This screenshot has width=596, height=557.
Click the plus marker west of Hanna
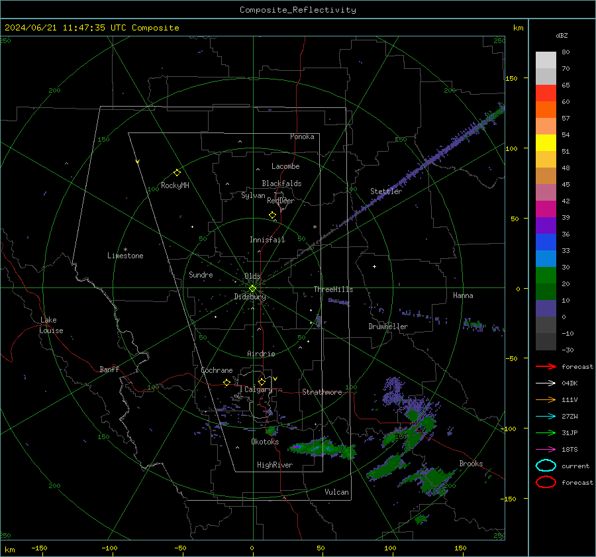click(374, 266)
